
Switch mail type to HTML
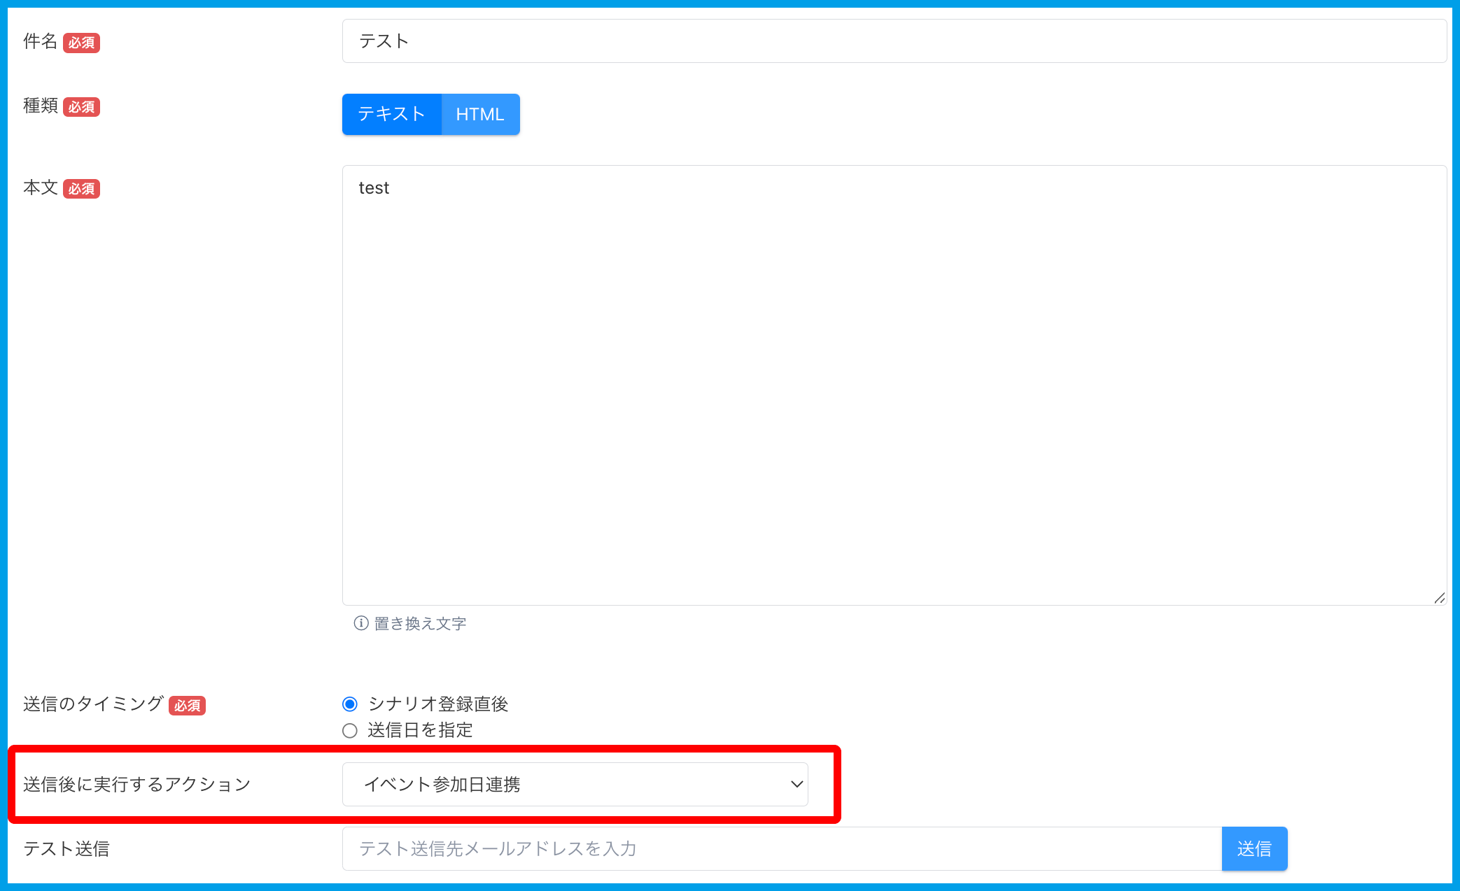(480, 114)
